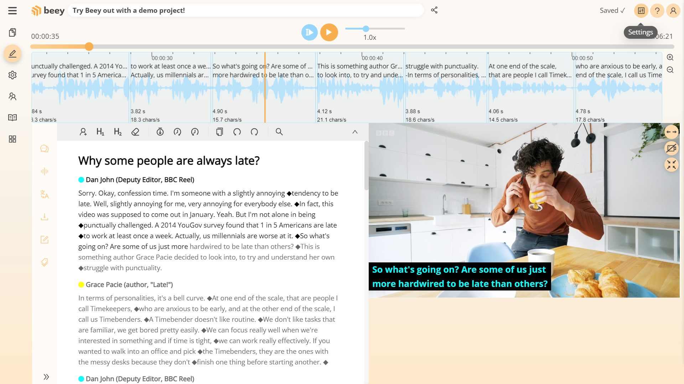Collapse the editor toolbar with the chevron
The width and height of the screenshot is (684, 384).
coord(355,132)
